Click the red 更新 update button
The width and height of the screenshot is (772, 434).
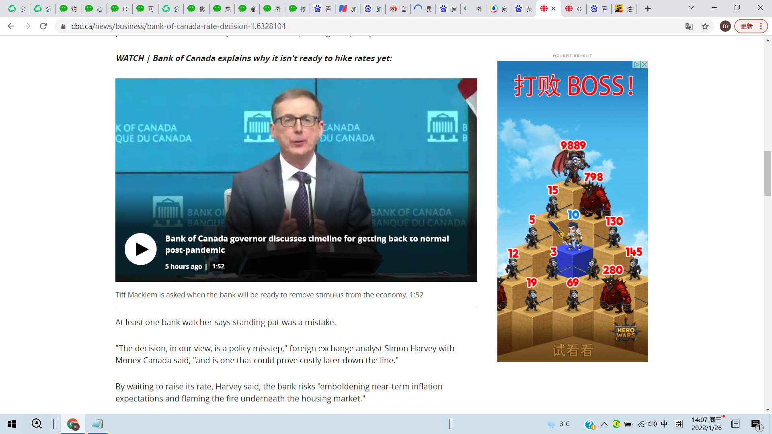(x=747, y=26)
